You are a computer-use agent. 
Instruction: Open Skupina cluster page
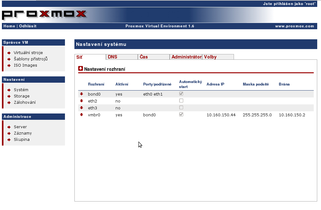[x=22, y=140]
